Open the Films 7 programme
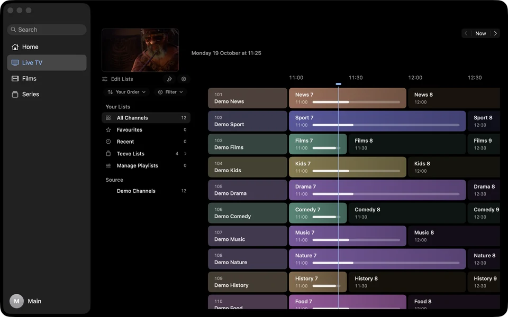Screen dimensions: 508x317 (318, 144)
